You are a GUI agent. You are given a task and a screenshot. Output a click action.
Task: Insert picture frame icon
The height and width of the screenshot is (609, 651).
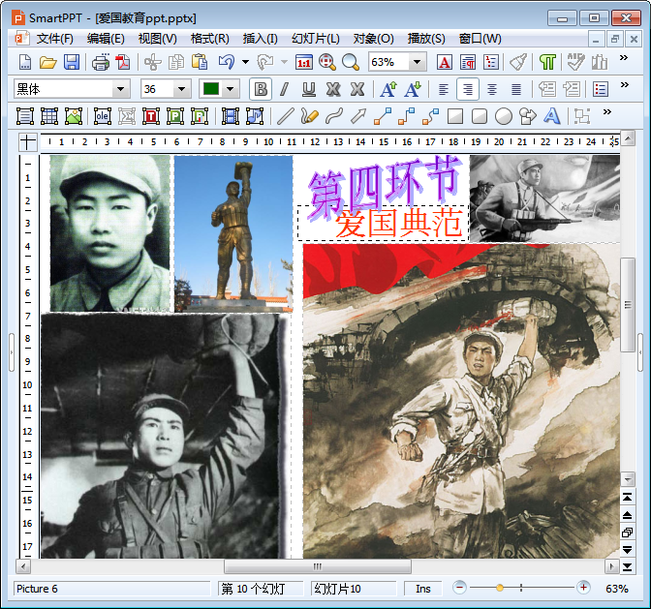[x=74, y=116]
